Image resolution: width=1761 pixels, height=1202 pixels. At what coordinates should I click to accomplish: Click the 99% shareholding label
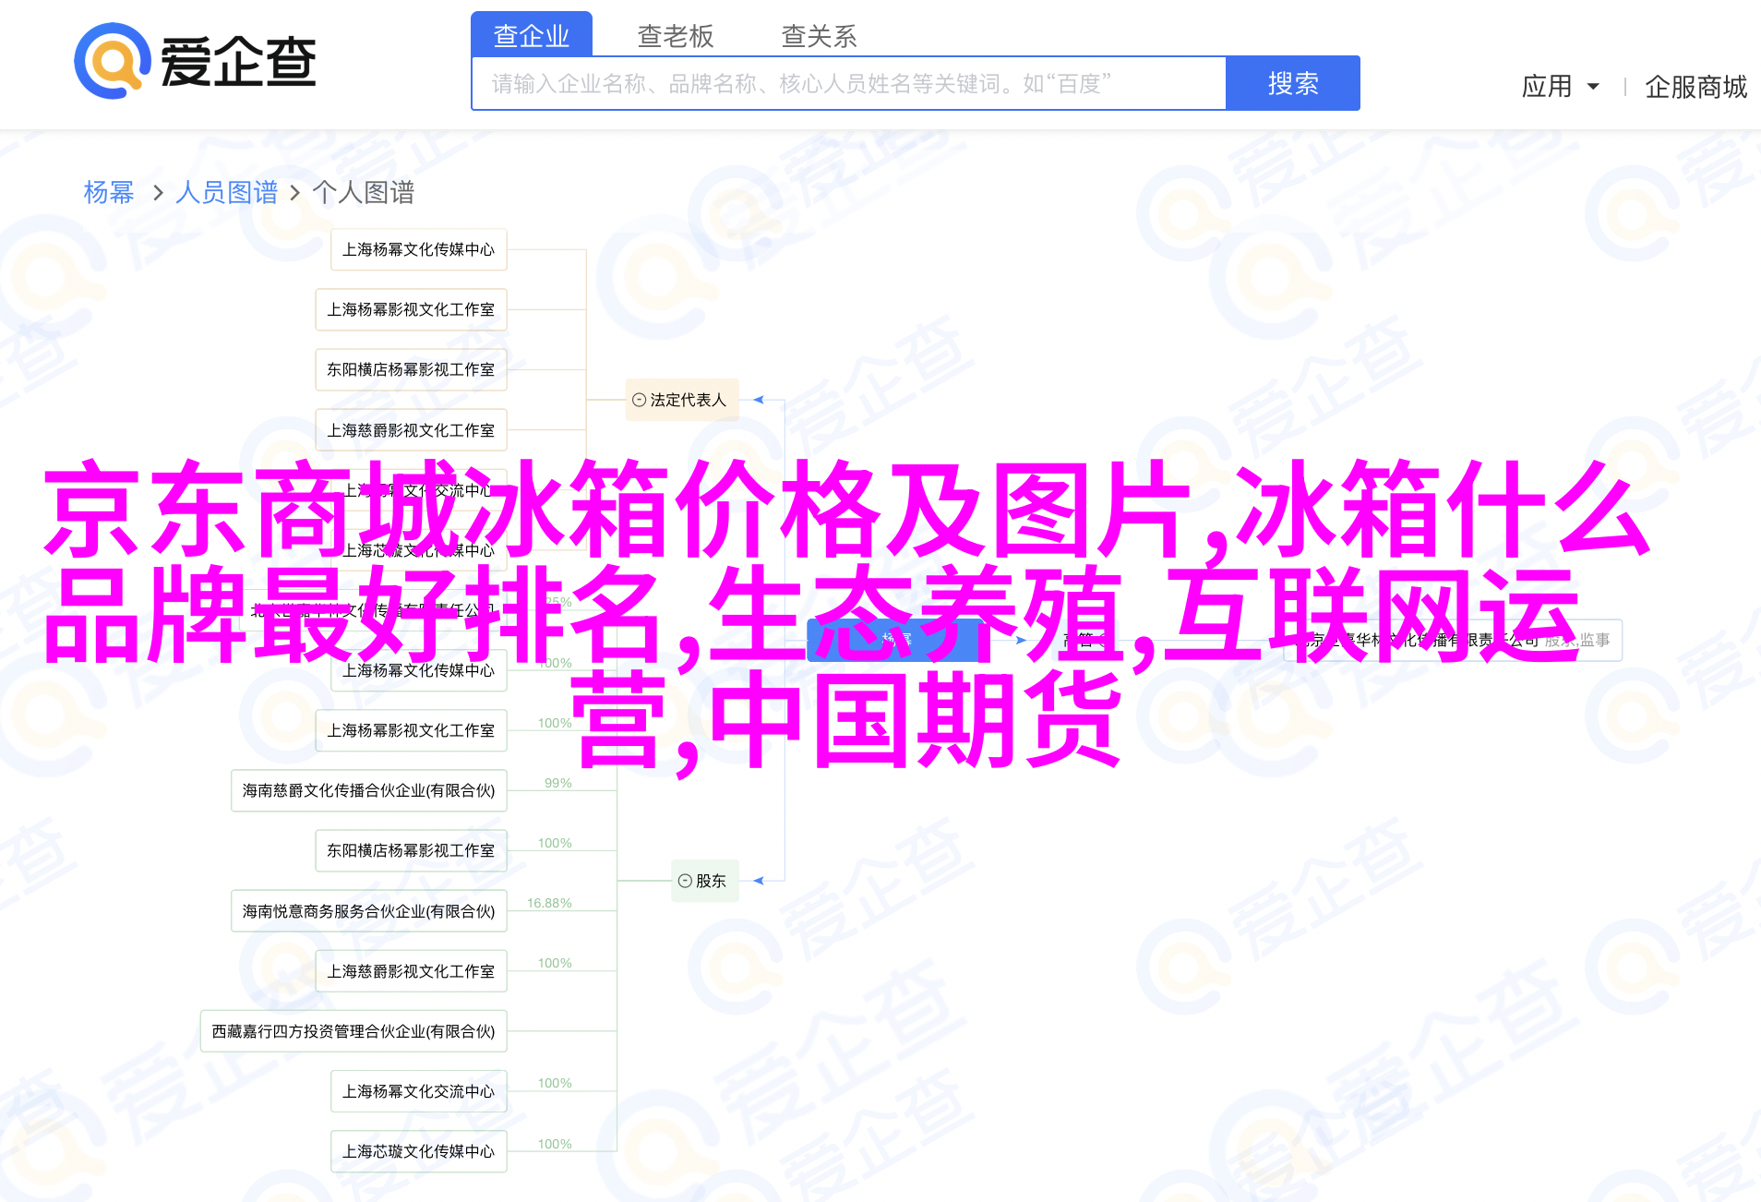click(558, 783)
